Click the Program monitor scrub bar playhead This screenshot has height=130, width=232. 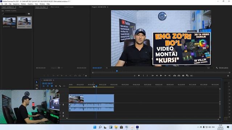117,71
